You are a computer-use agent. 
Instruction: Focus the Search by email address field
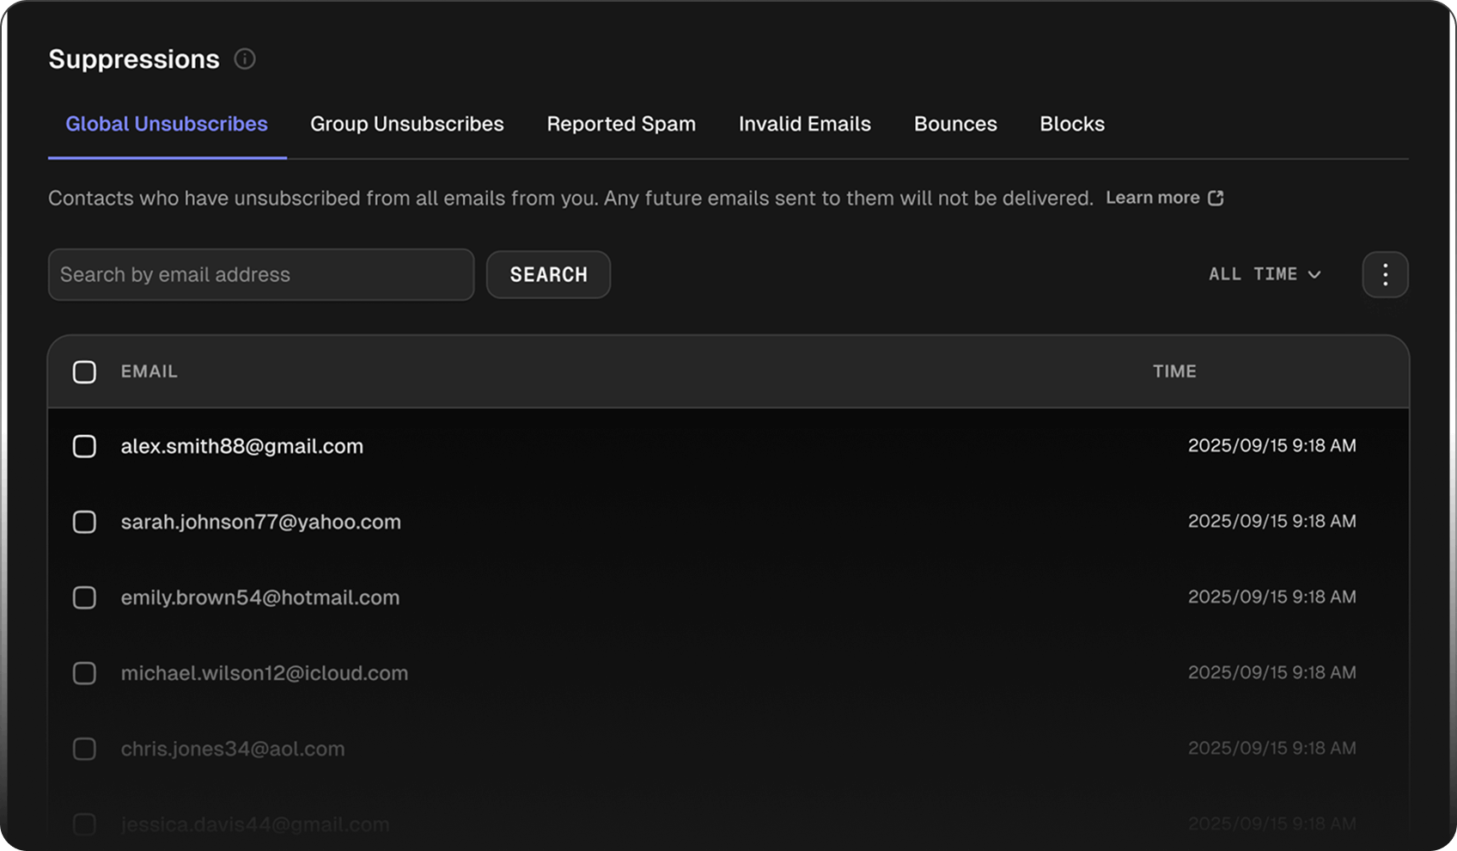[x=260, y=274]
